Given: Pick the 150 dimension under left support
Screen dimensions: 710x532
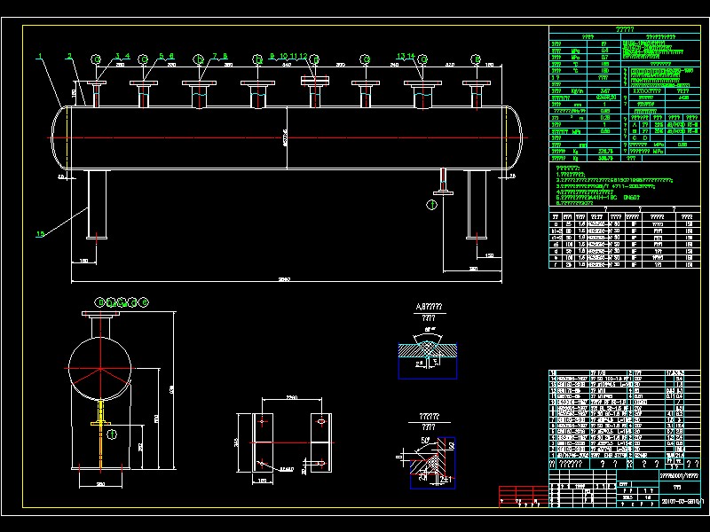Looking at the screenshot, I should (x=83, y=261).
